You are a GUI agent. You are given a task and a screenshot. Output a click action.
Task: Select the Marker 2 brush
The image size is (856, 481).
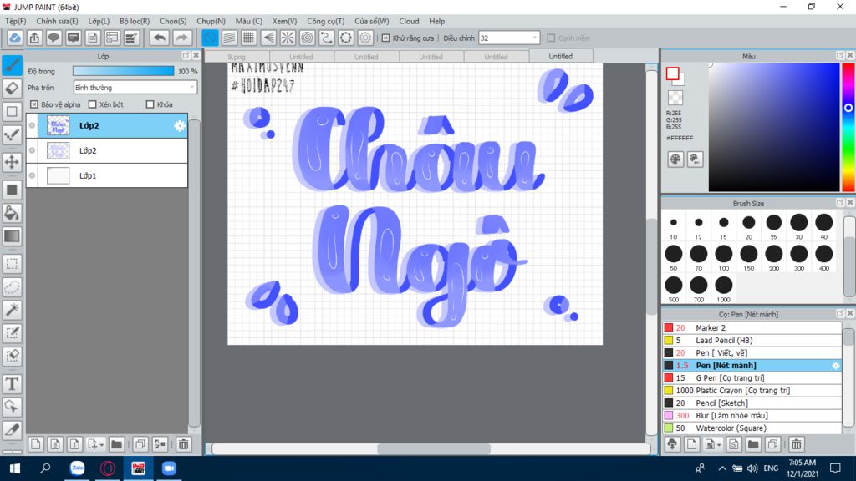[752, 327]
